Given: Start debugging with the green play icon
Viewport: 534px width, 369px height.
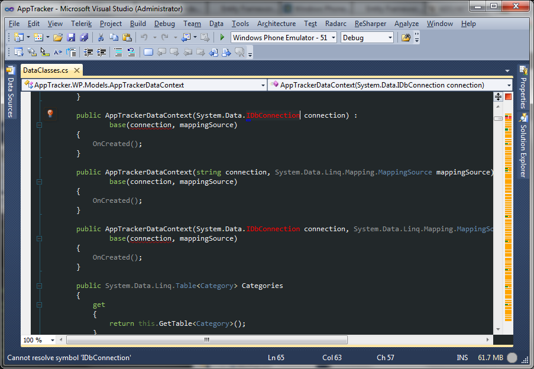Looking at the screenshot, I should pyautogui.click(x=222, y=37).
